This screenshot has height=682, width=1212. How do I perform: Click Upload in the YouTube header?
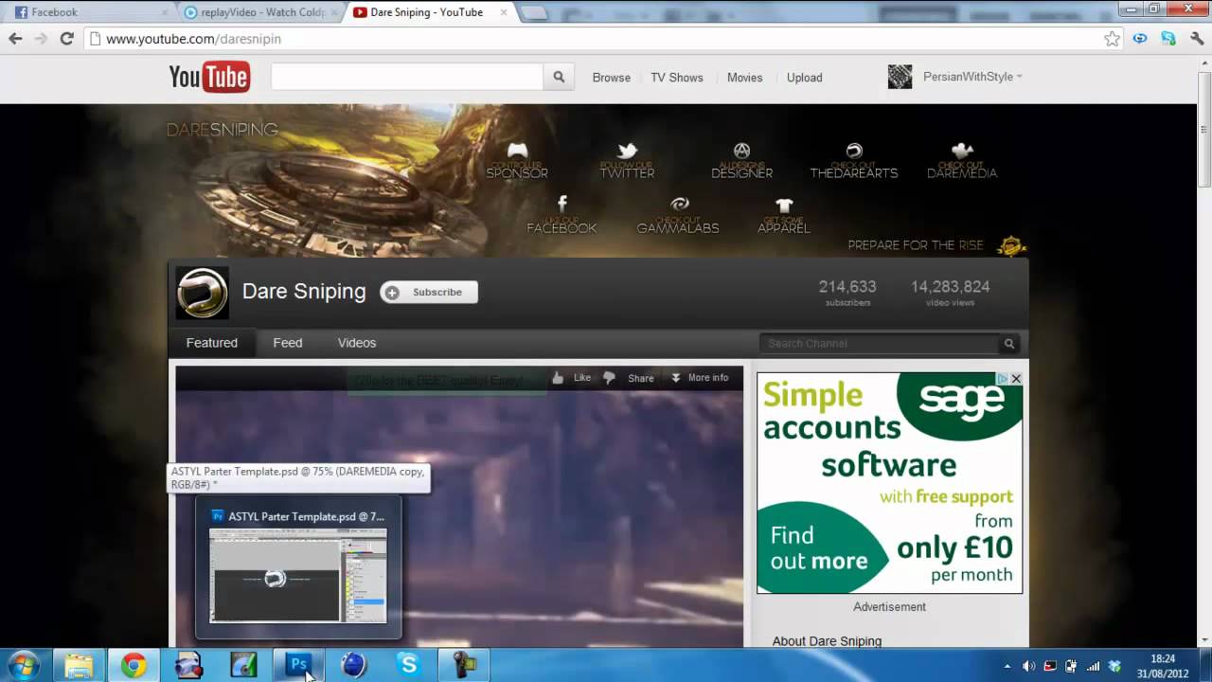tap(805, 78)
